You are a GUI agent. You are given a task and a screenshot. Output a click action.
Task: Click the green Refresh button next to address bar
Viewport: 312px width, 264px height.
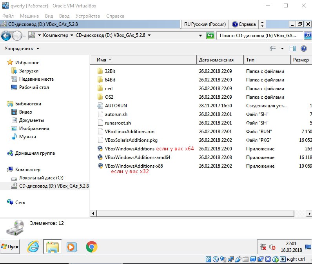210,36
